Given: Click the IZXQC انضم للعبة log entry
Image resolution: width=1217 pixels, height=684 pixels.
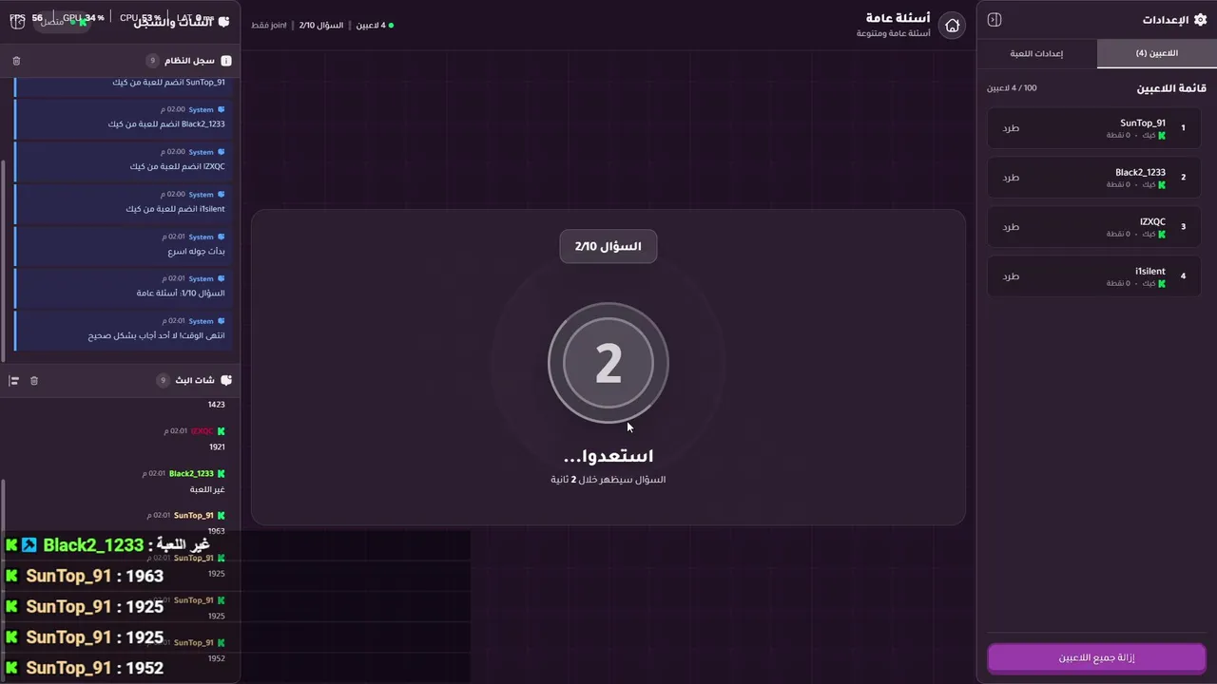Looking at the screenshot, I should 124,161.
